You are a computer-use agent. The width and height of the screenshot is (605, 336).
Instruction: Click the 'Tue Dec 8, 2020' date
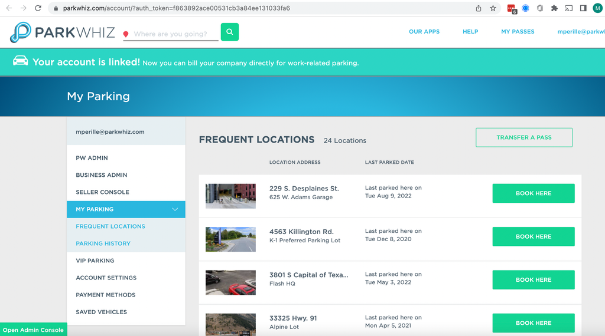[388, 239]
